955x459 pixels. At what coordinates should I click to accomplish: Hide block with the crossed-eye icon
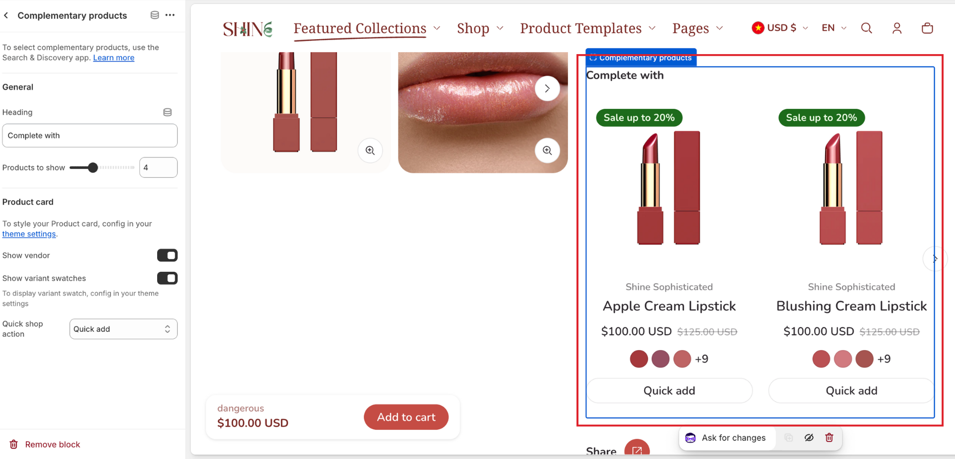tap(809, 438)
